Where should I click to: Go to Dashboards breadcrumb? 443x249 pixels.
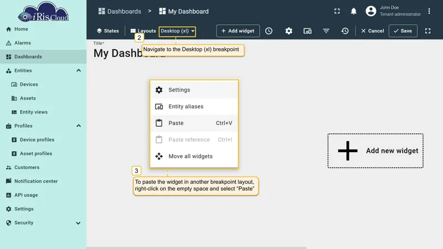[x=120, y=11]
